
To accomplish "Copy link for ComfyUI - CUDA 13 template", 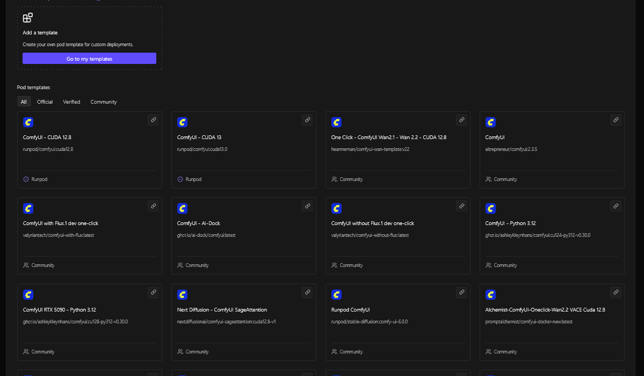I will coord(307,120).
